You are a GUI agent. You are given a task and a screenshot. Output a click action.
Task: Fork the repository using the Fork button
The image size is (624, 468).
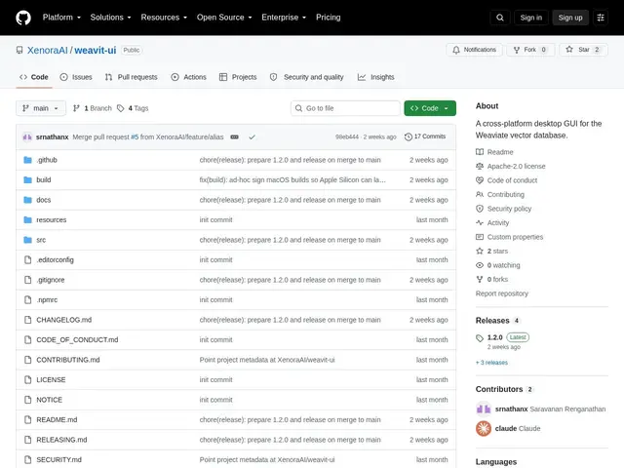tap(530, 50)
